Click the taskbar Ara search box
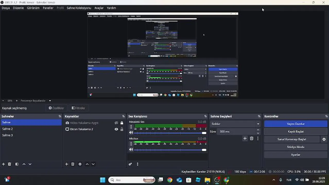The image size is (329, 185). (132, 180)
